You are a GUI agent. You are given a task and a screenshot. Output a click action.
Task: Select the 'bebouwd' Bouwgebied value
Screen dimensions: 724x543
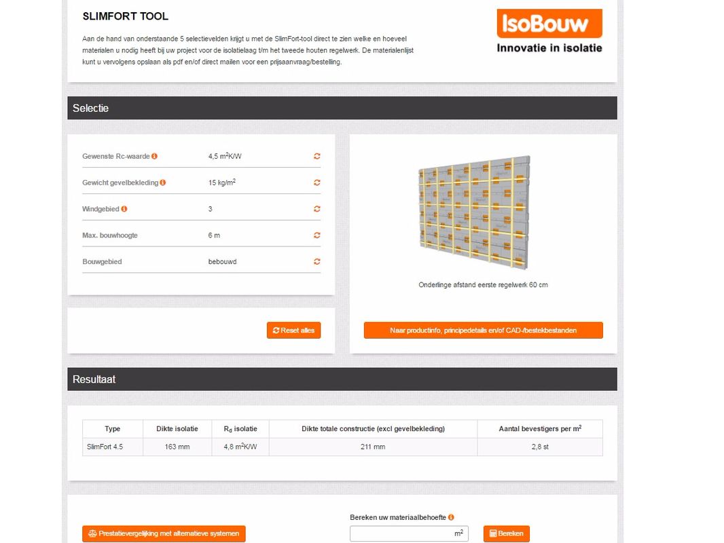(x=222, y=262)
